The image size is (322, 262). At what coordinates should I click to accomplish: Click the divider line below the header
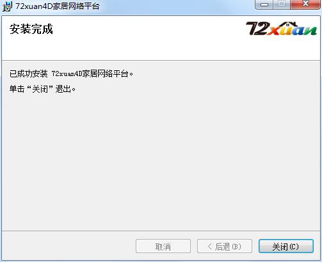click(x=161, y=60)
